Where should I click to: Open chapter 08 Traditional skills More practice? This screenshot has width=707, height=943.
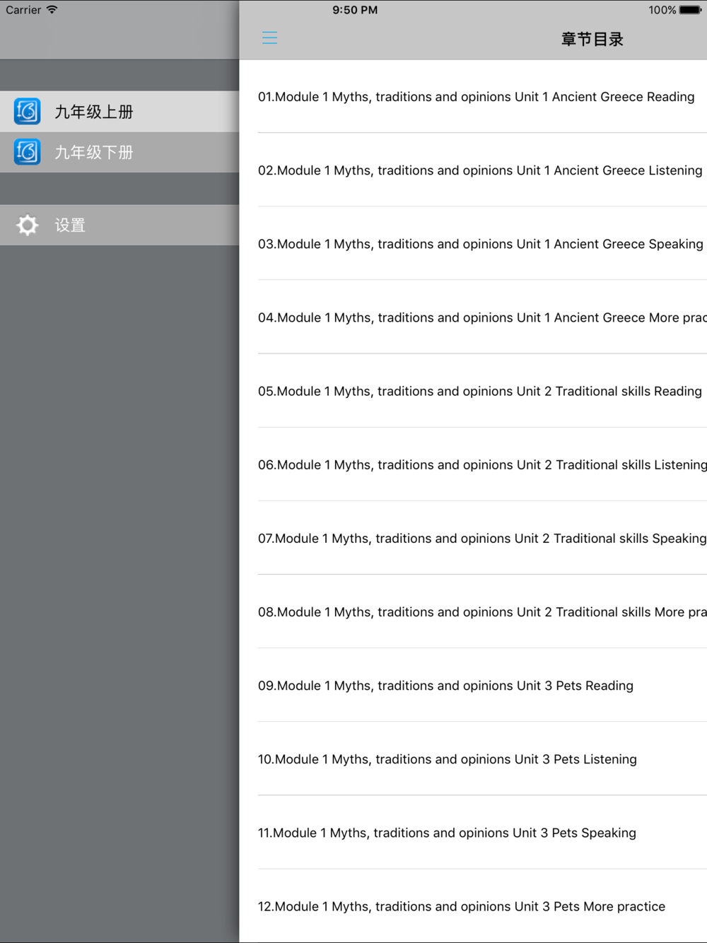pyautogui.click(x=482, y=611)
